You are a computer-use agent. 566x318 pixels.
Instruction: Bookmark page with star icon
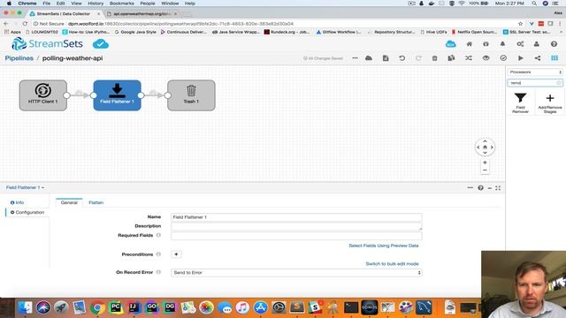520,24
